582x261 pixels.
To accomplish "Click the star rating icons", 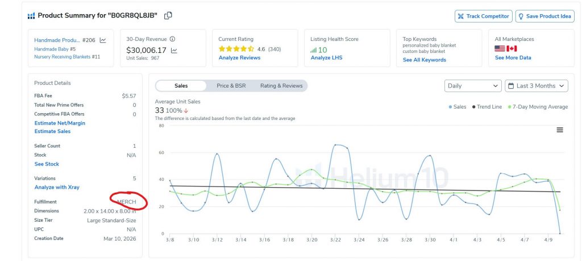I will [236, 49].
